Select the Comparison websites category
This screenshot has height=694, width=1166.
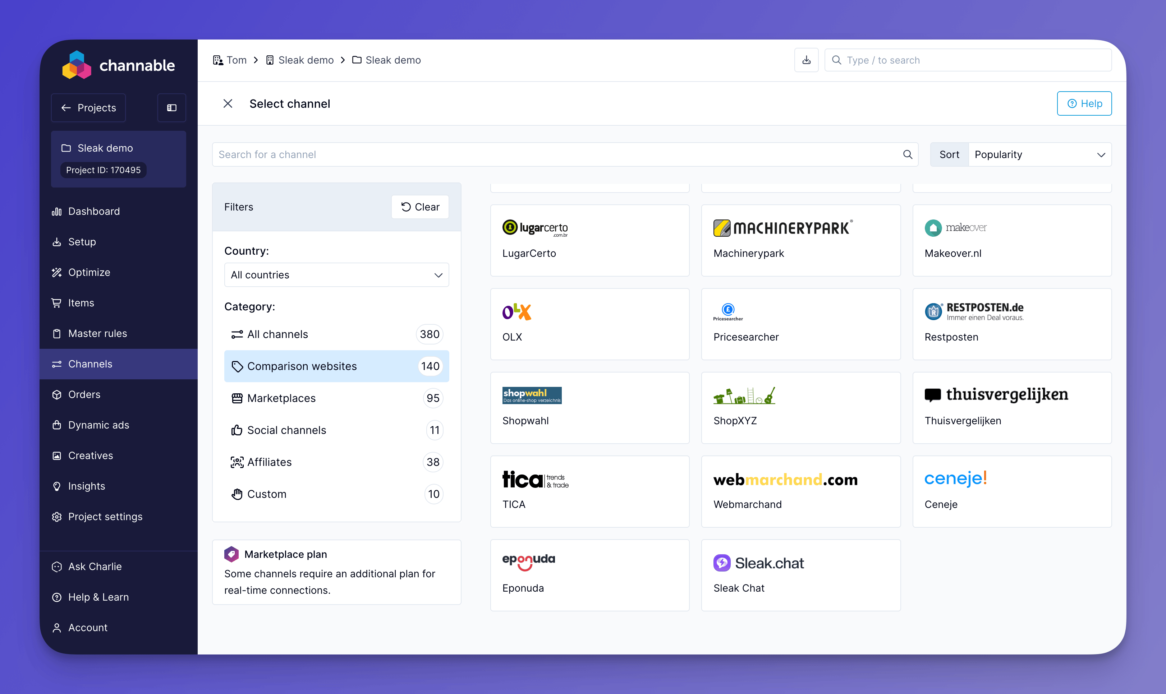pyautogui.click(x=336, y=366)
